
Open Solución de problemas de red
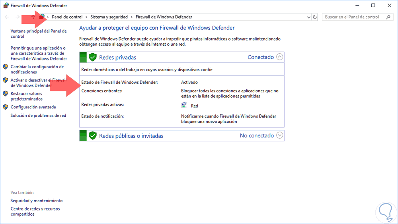(x=38, y=116)
